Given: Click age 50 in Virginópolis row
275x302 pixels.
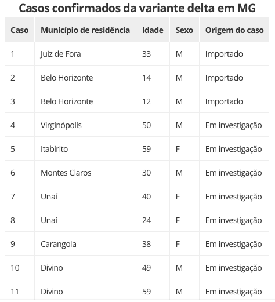Looking at the screenshot, I should pos(146,125).
